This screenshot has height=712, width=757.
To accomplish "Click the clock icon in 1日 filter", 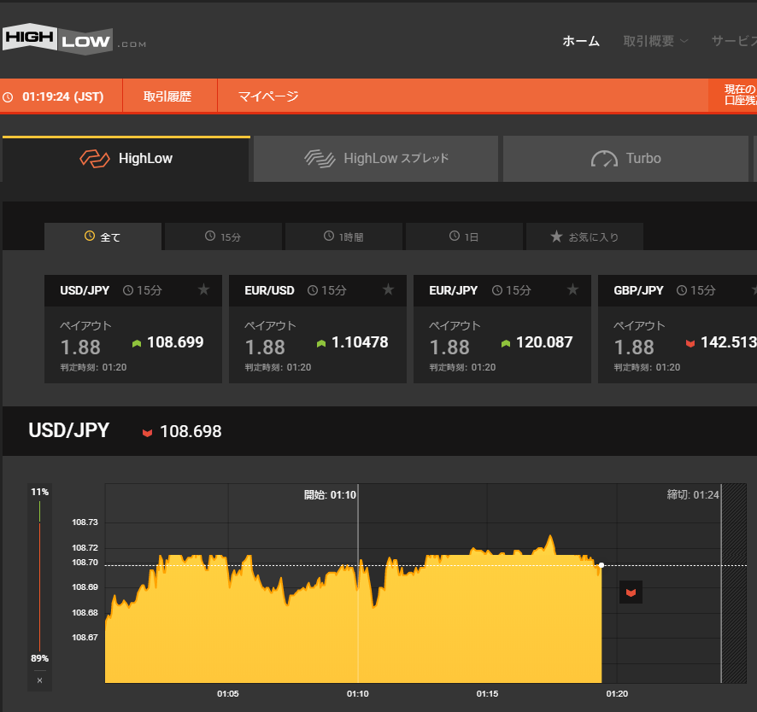I will (455, 236).
